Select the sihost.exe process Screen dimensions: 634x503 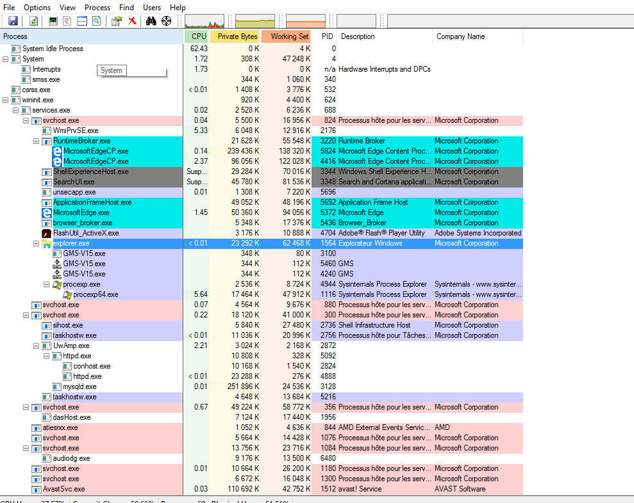[x=261, y=325]
